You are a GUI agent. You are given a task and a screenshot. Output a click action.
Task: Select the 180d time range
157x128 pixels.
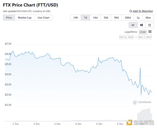point(128,18)
